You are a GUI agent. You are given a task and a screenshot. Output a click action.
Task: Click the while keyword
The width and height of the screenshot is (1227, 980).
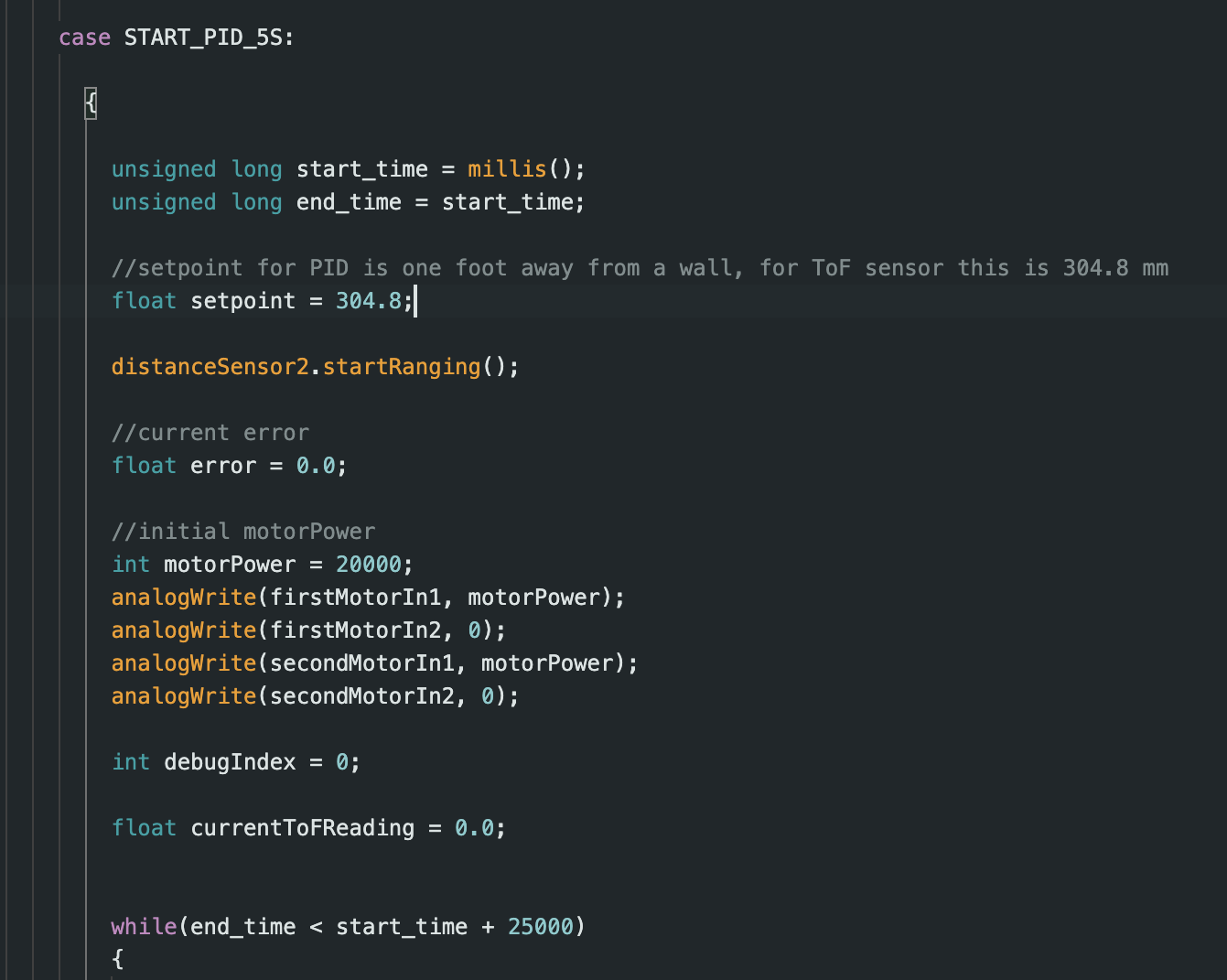click(x=144, y=927)
